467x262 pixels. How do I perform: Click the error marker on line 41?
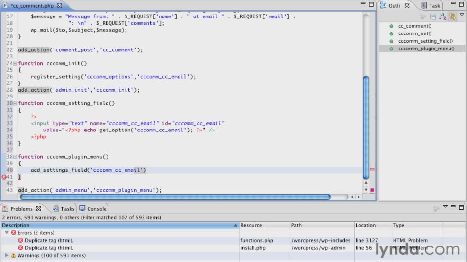pyautogui.click(x=4, y=177)
